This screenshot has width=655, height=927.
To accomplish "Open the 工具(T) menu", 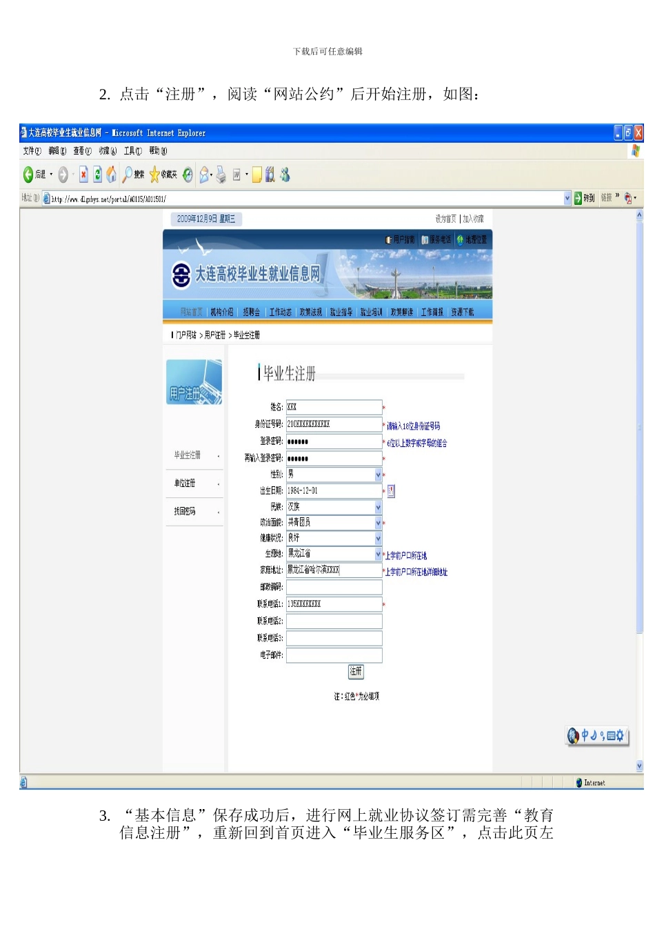I will click(133, 150).
